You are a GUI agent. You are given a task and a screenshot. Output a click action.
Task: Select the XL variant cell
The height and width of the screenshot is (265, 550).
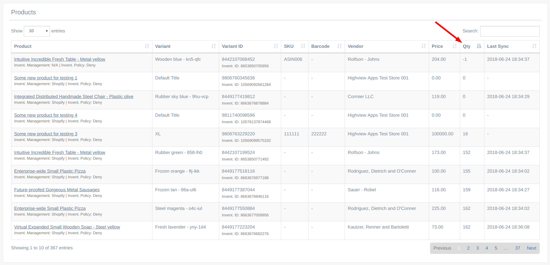[x=158, y=134]
